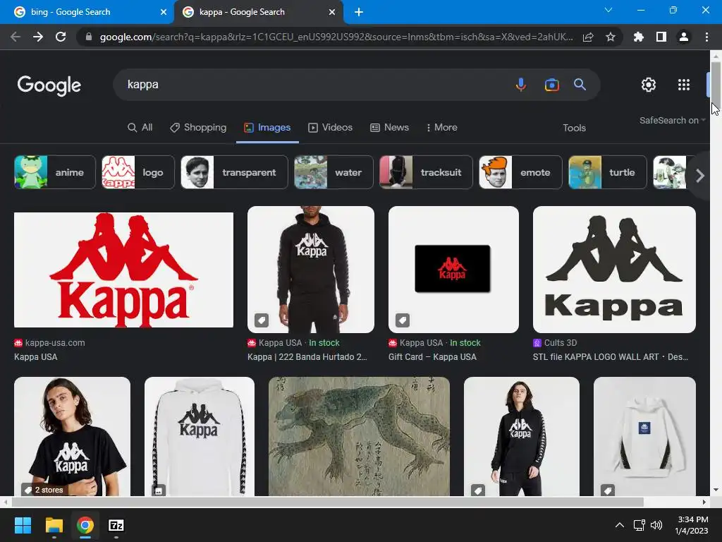The height and width of the screenshot is (542, 722).
Task: Filter images by anime chip
Action: coord(55,172)
